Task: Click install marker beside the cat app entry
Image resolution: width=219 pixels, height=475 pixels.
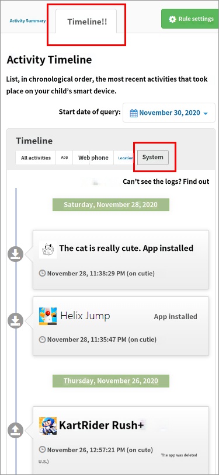Action: click(x=15, y=254)
